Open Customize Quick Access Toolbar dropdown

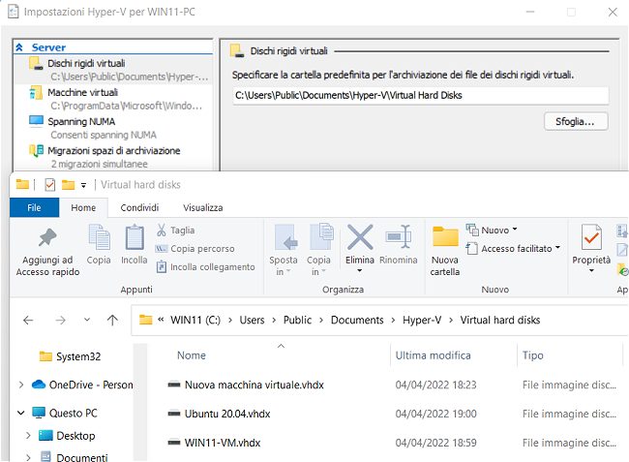83,185
